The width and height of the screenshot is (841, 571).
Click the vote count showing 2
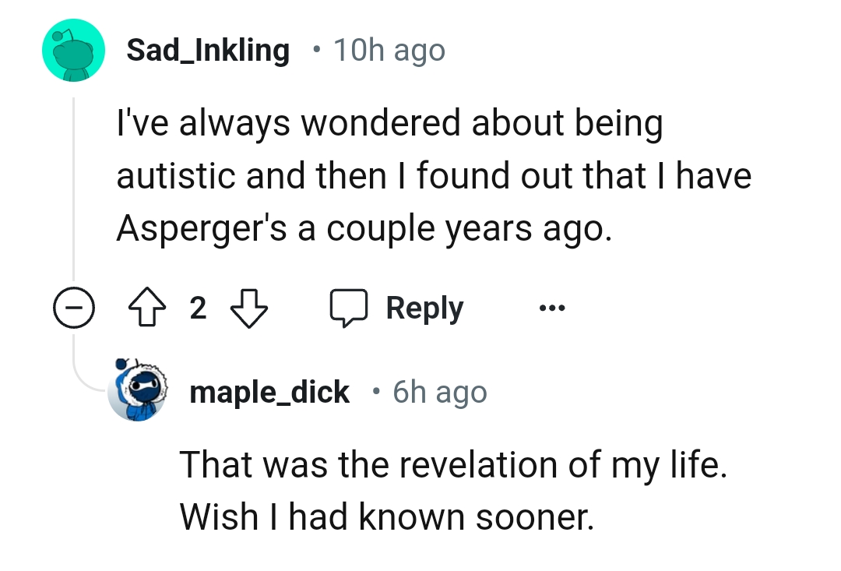(199, 308)
